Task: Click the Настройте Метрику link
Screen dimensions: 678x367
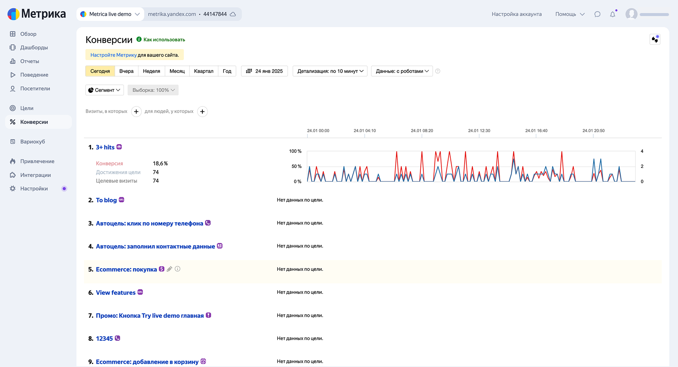Action: pyautogui.click(x=113, y=55)
